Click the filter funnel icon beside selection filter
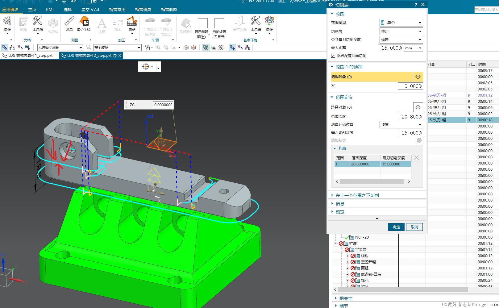The width and height of the screenshot is (499, 308). coord(89,48)
